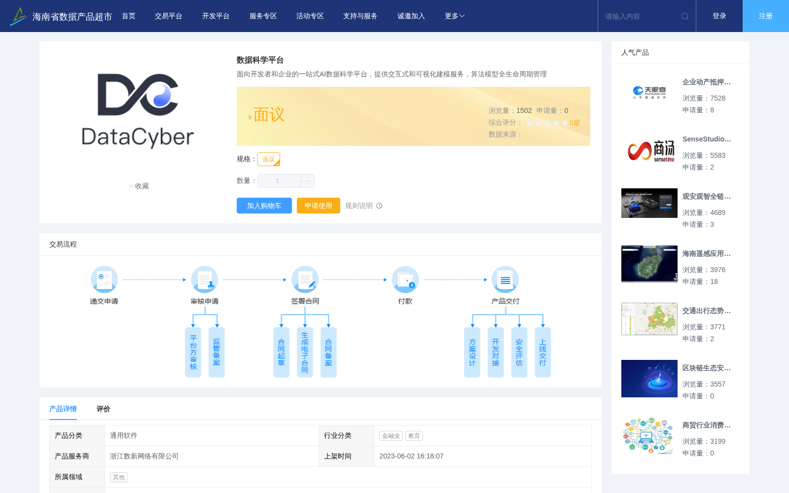Open the 商汤 sensetime product thumbnail
This screenshot has width=789, height=493.
[x=649, y=150]
